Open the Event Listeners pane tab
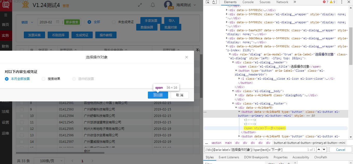 pos(229,157)
